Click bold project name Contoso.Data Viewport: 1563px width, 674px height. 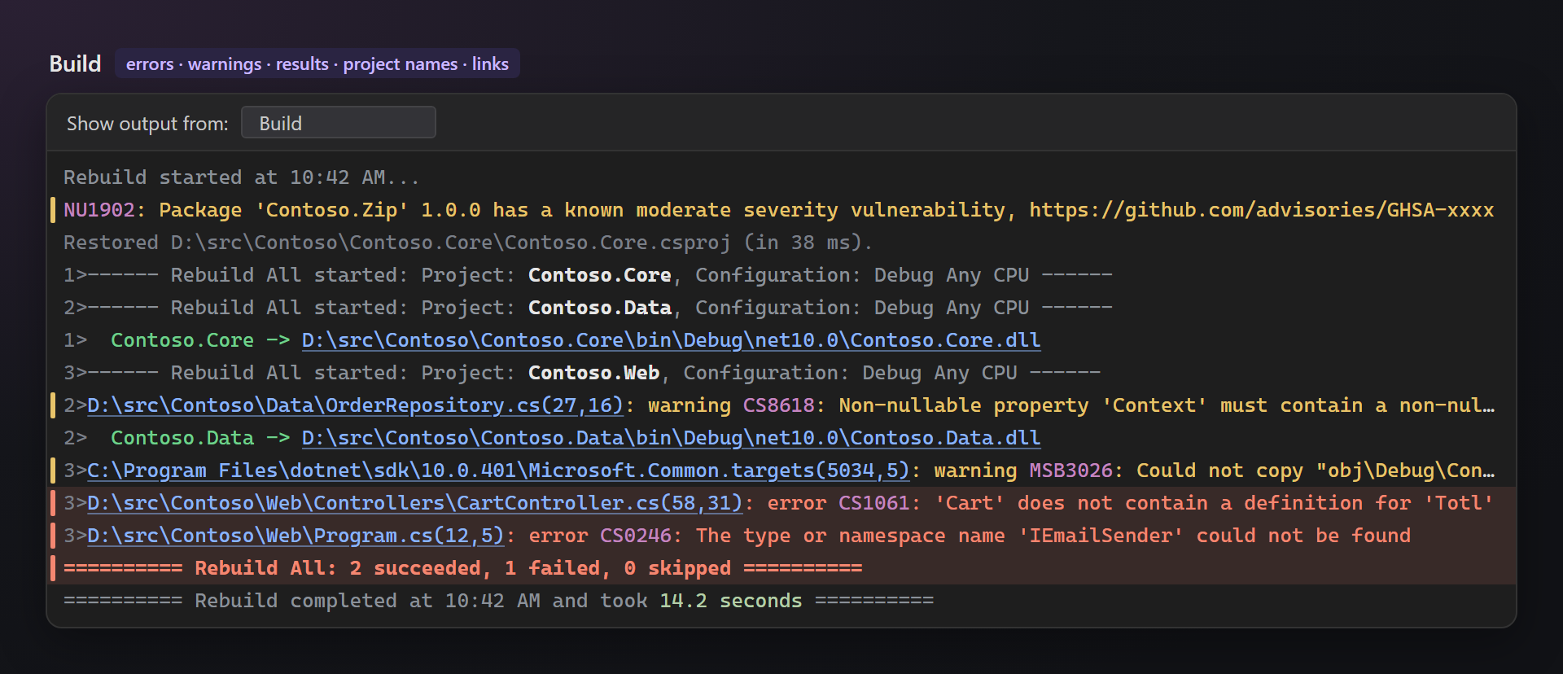600,308
